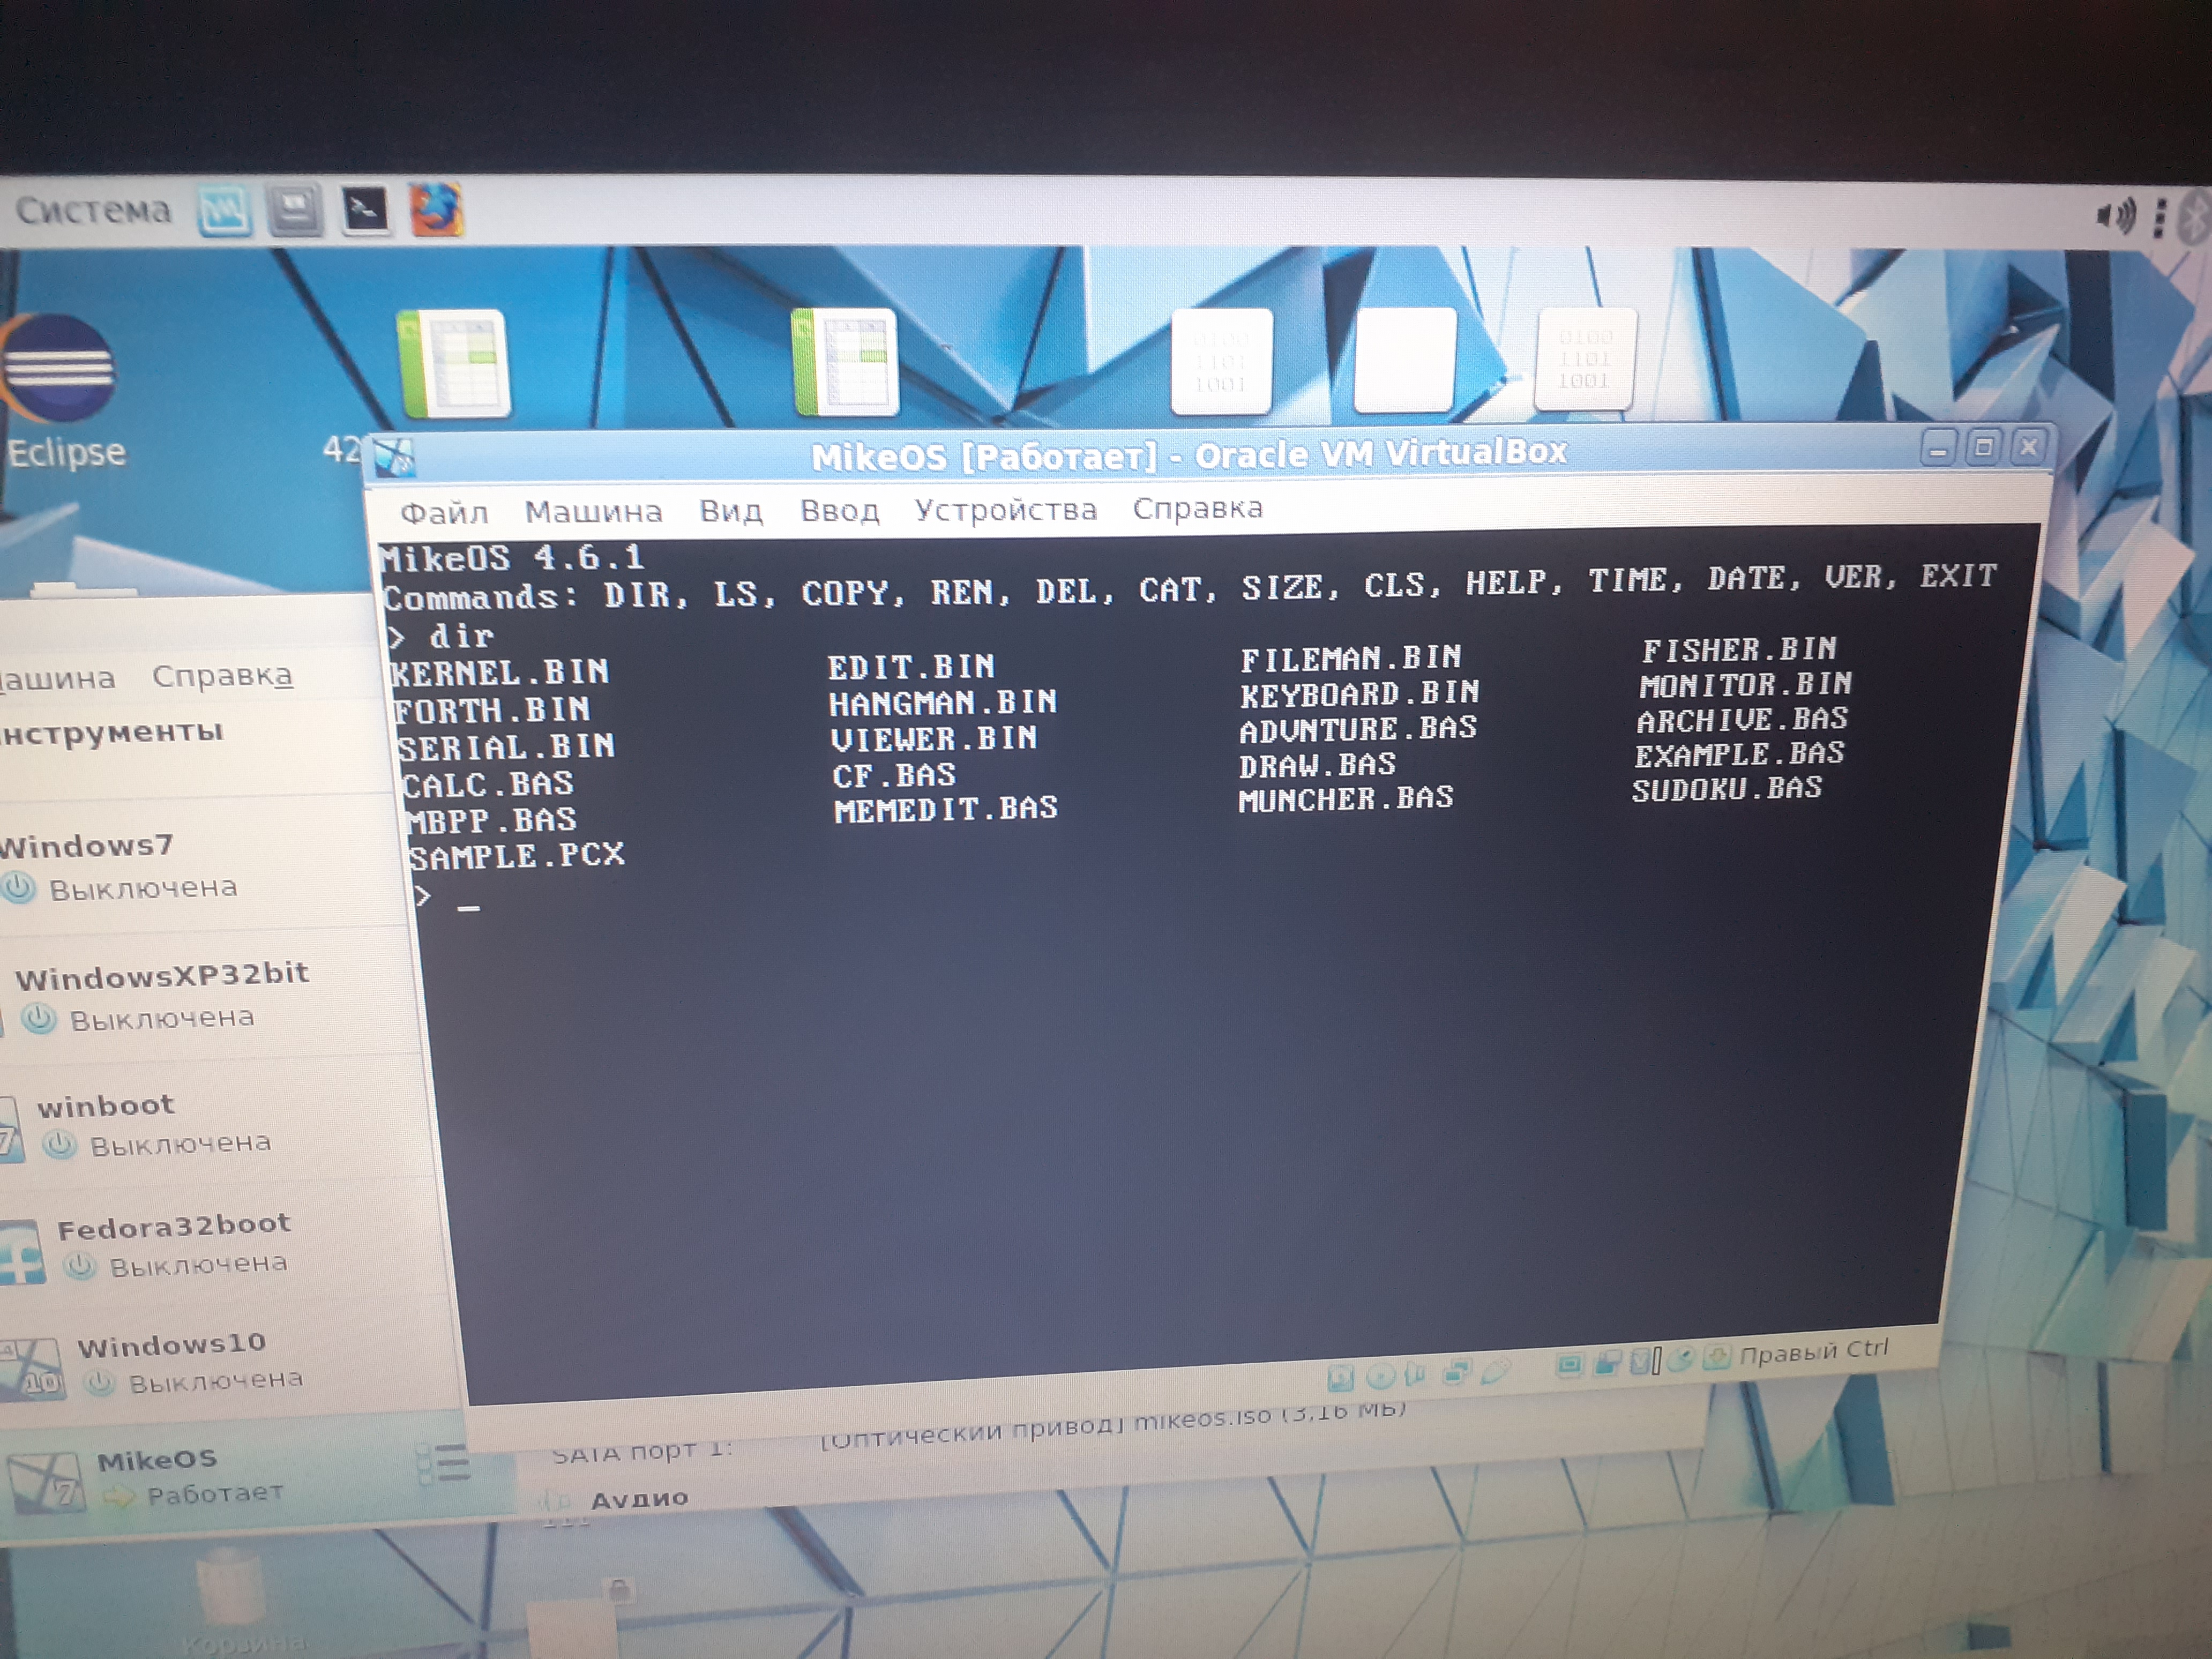This screenshot has width=2212, height=1659.
Task: Launch Firefox from the top panel
Action: 436,210
